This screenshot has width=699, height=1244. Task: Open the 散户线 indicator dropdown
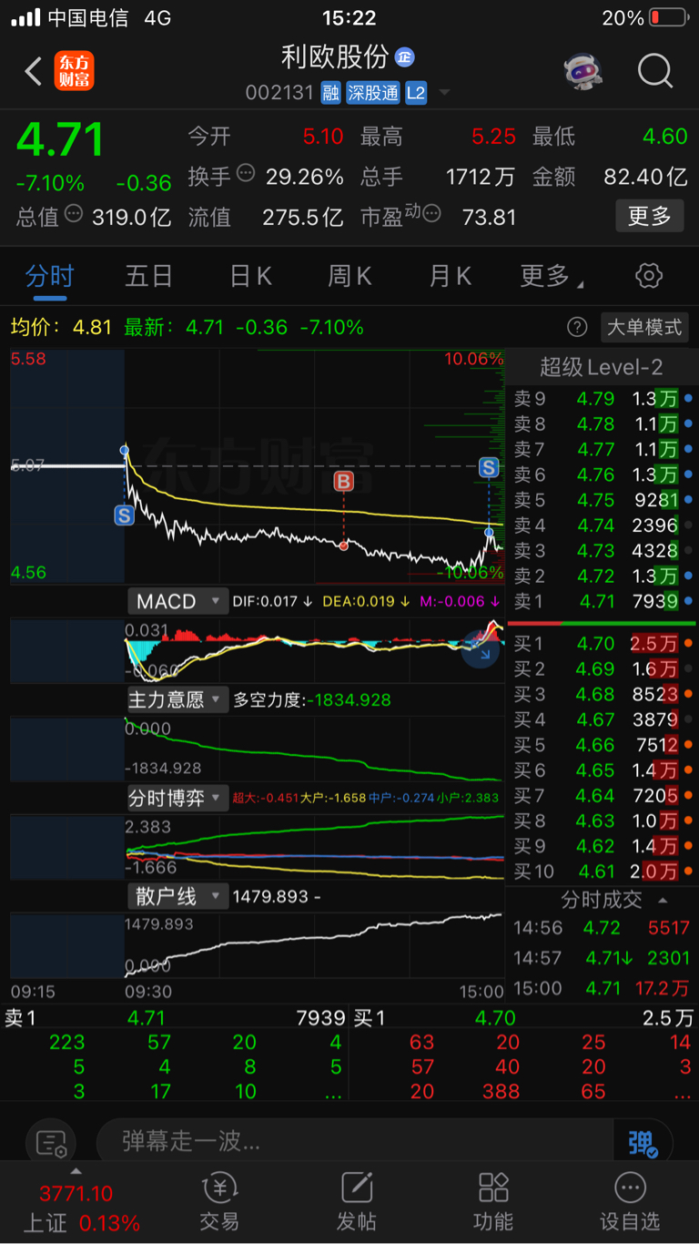coord(177,896)
